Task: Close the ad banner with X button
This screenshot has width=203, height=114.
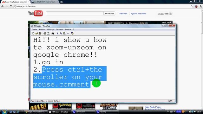Action: pyautogui.click(x=171, y=22)
